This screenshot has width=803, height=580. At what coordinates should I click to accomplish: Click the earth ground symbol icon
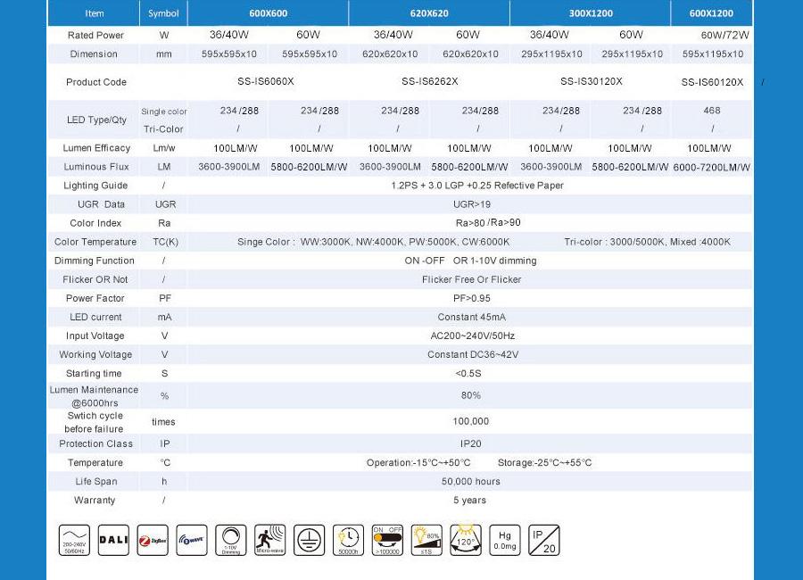tap(310, 540)
